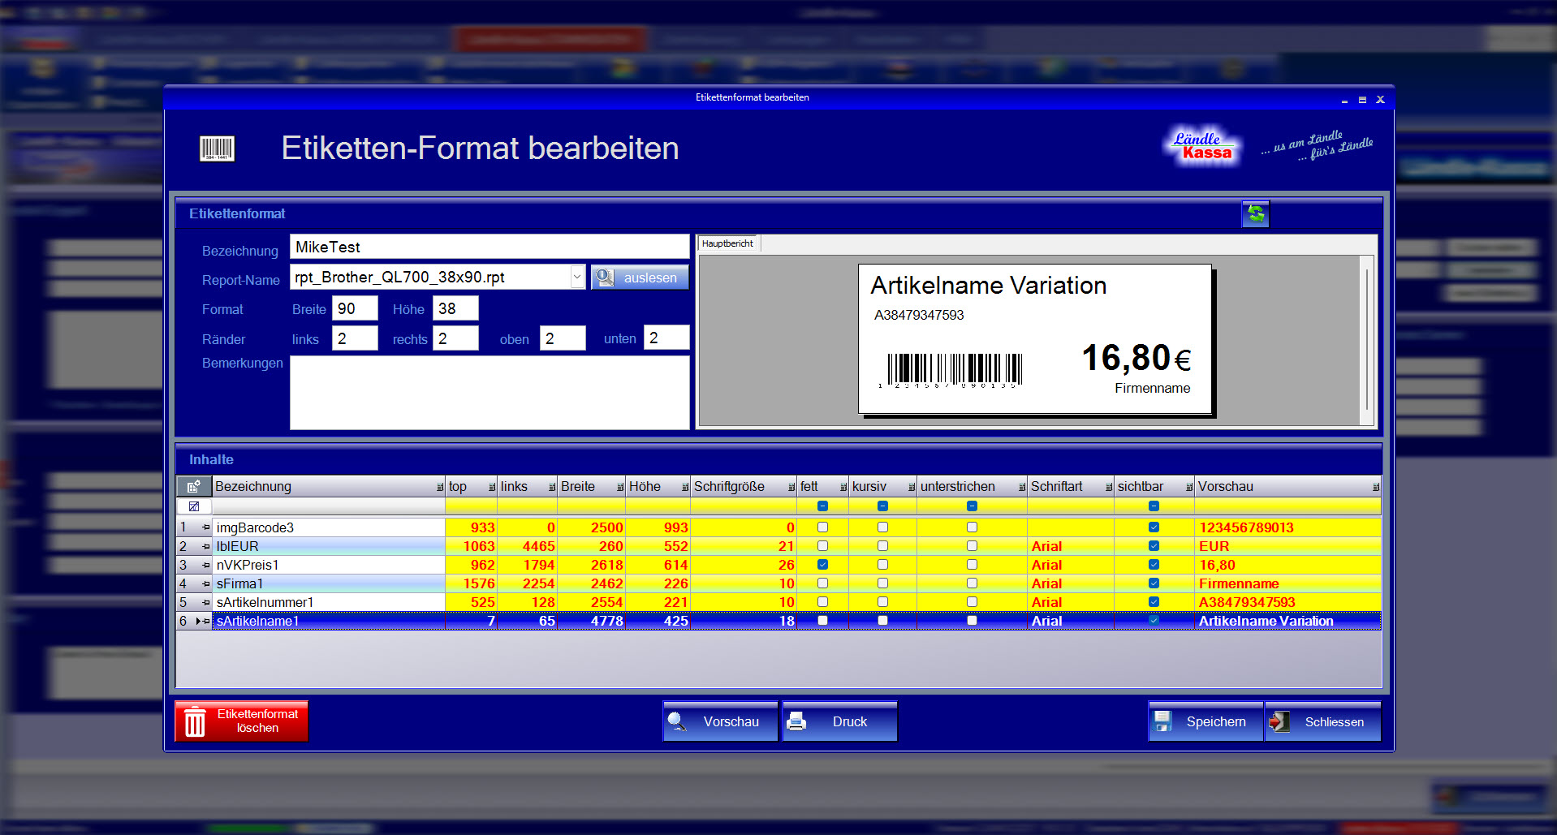Close dialog with Schliessen button

(1322, 721)
